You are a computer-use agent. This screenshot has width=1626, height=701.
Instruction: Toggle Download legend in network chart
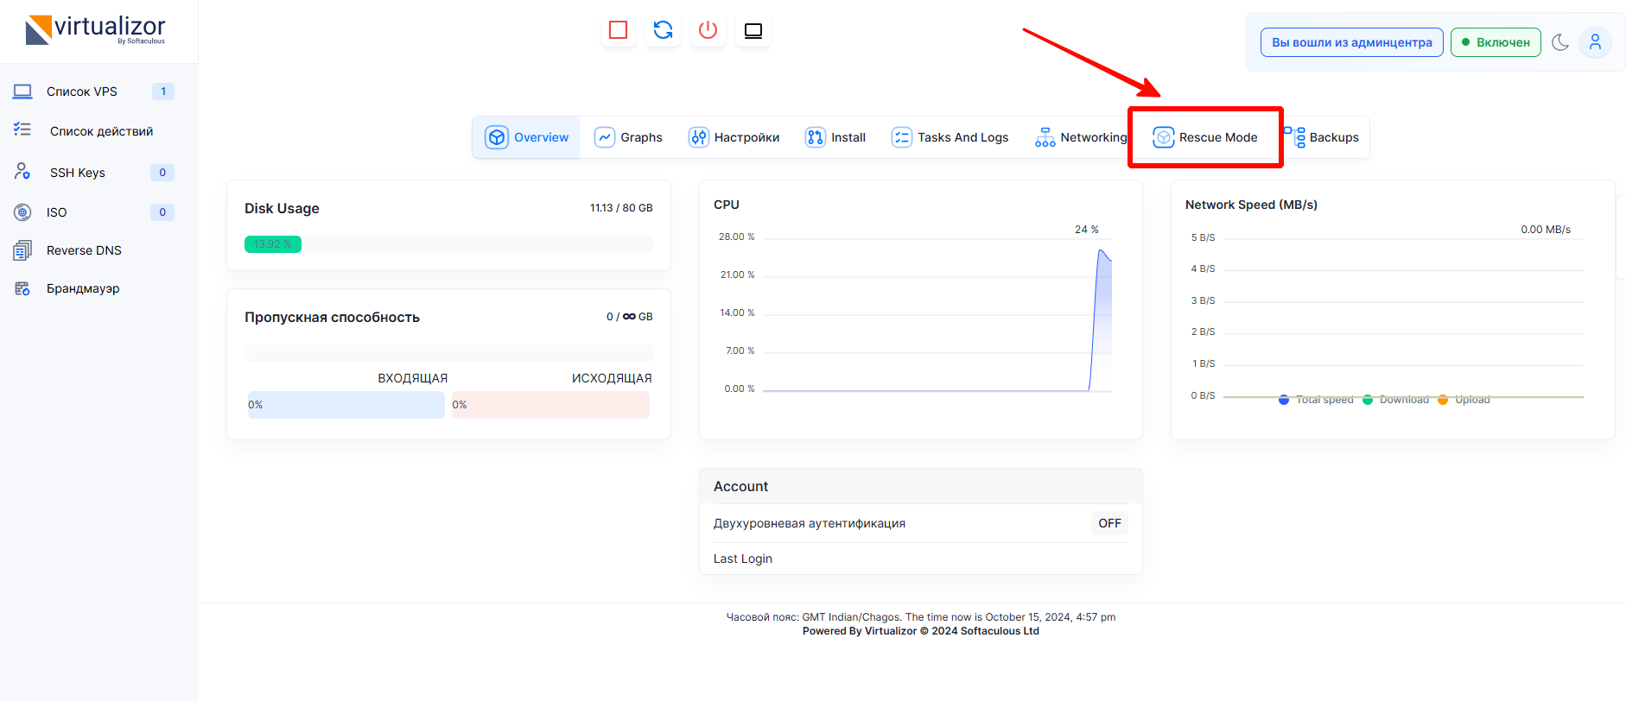click(1395, 400)
